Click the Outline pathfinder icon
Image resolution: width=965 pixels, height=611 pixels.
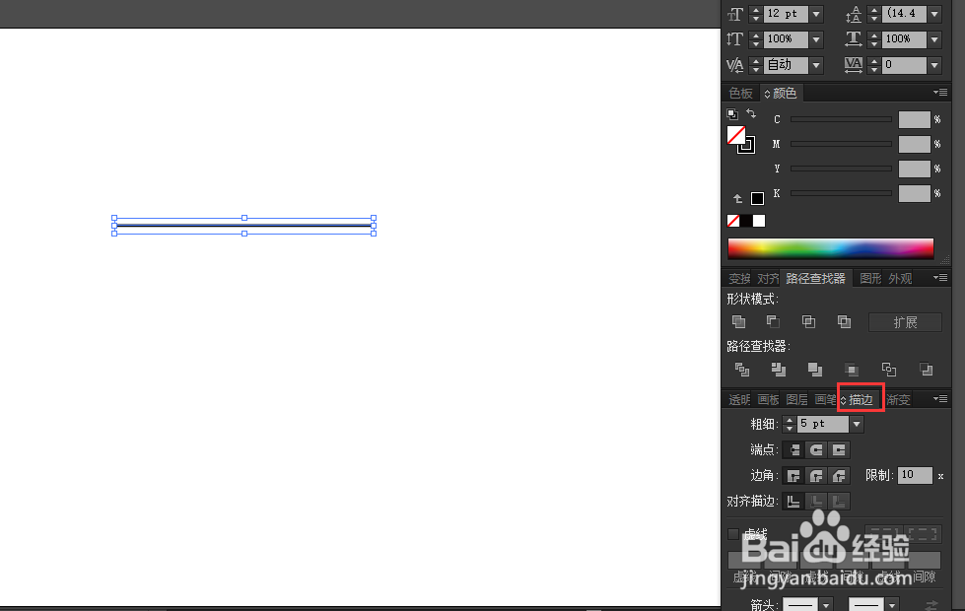pyautogui.click(x=889, y=370)
